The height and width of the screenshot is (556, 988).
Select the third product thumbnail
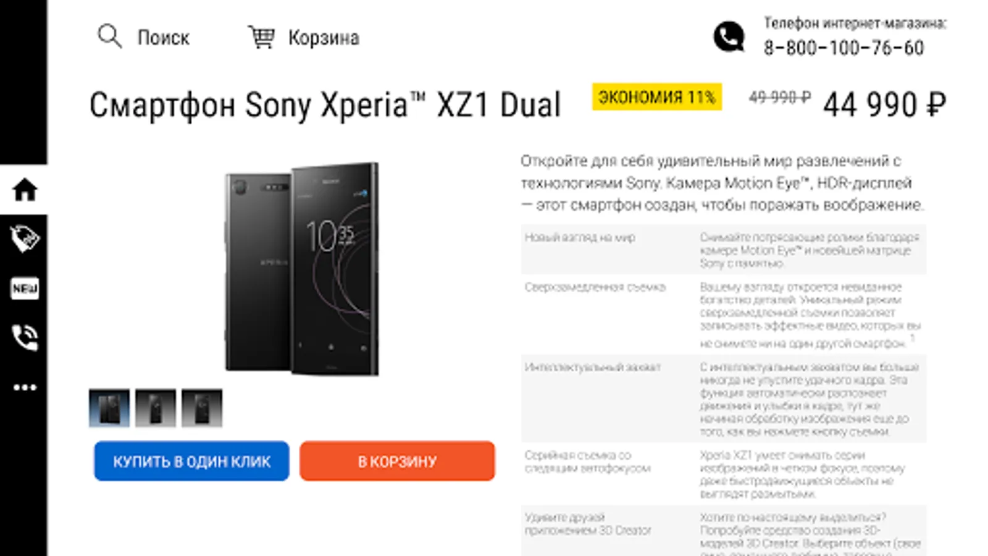(202, 408)
